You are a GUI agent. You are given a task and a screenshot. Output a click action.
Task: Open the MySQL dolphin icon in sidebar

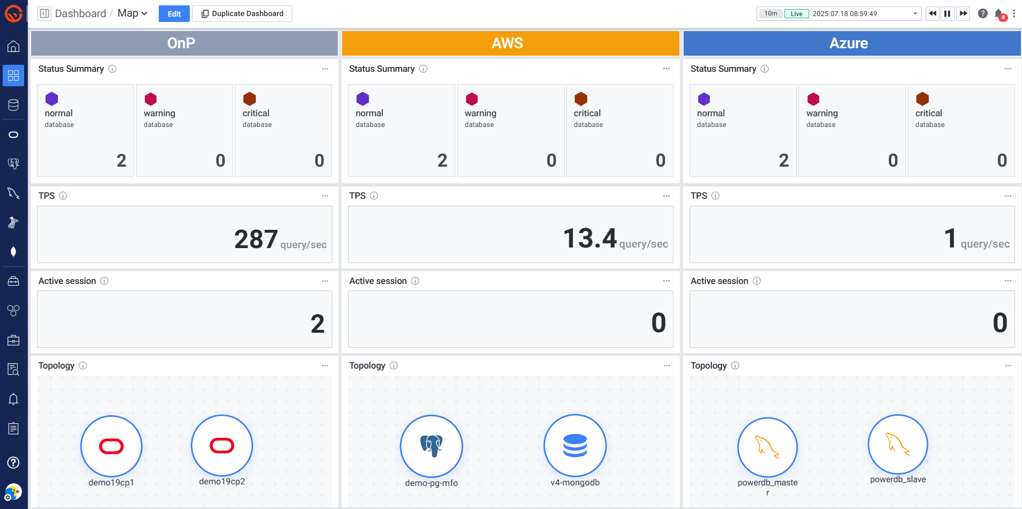point(13,193)
